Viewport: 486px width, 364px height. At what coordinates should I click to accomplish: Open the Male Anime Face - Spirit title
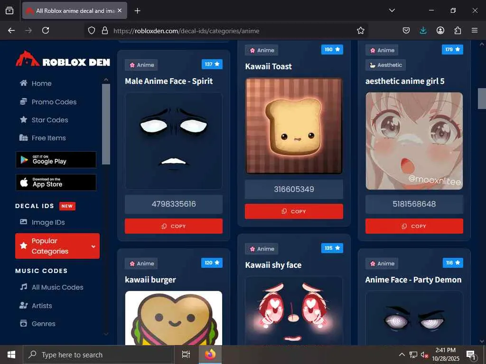[x=168, y=81]
